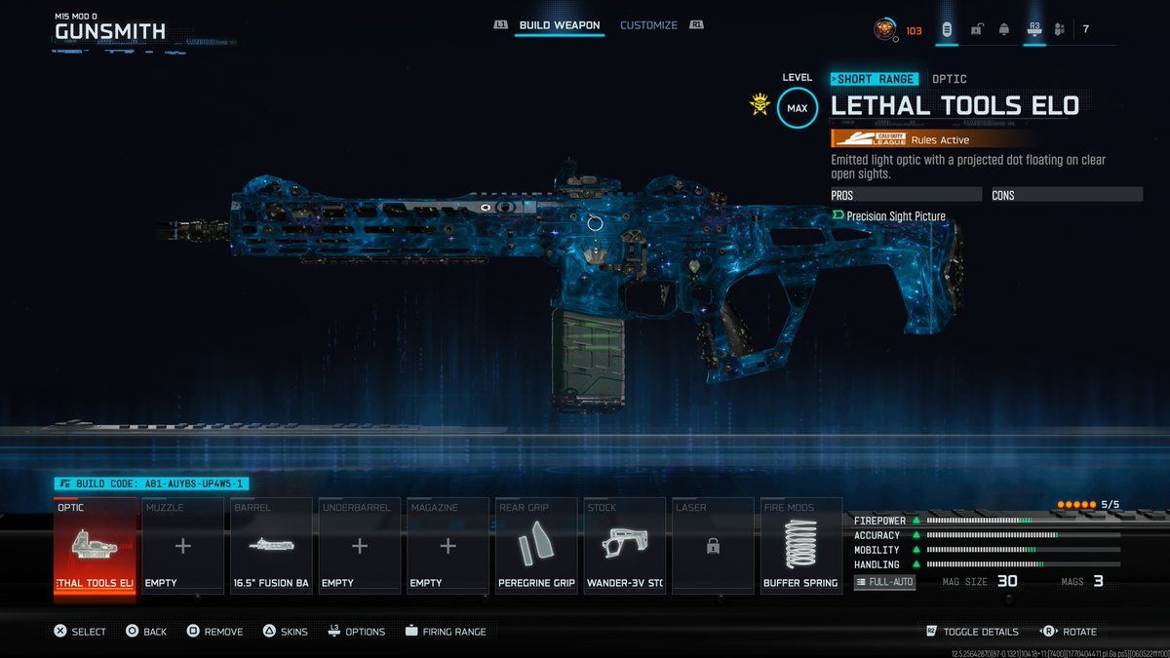Open the Rear Grip slot with Peregrine Grip
Image resolution: width=1170 pixels, height=658 pixels.
tap(536, 545)
